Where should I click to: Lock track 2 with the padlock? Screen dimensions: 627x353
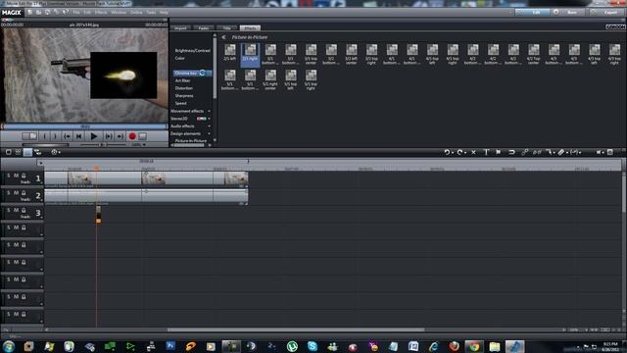pos(24,193)
